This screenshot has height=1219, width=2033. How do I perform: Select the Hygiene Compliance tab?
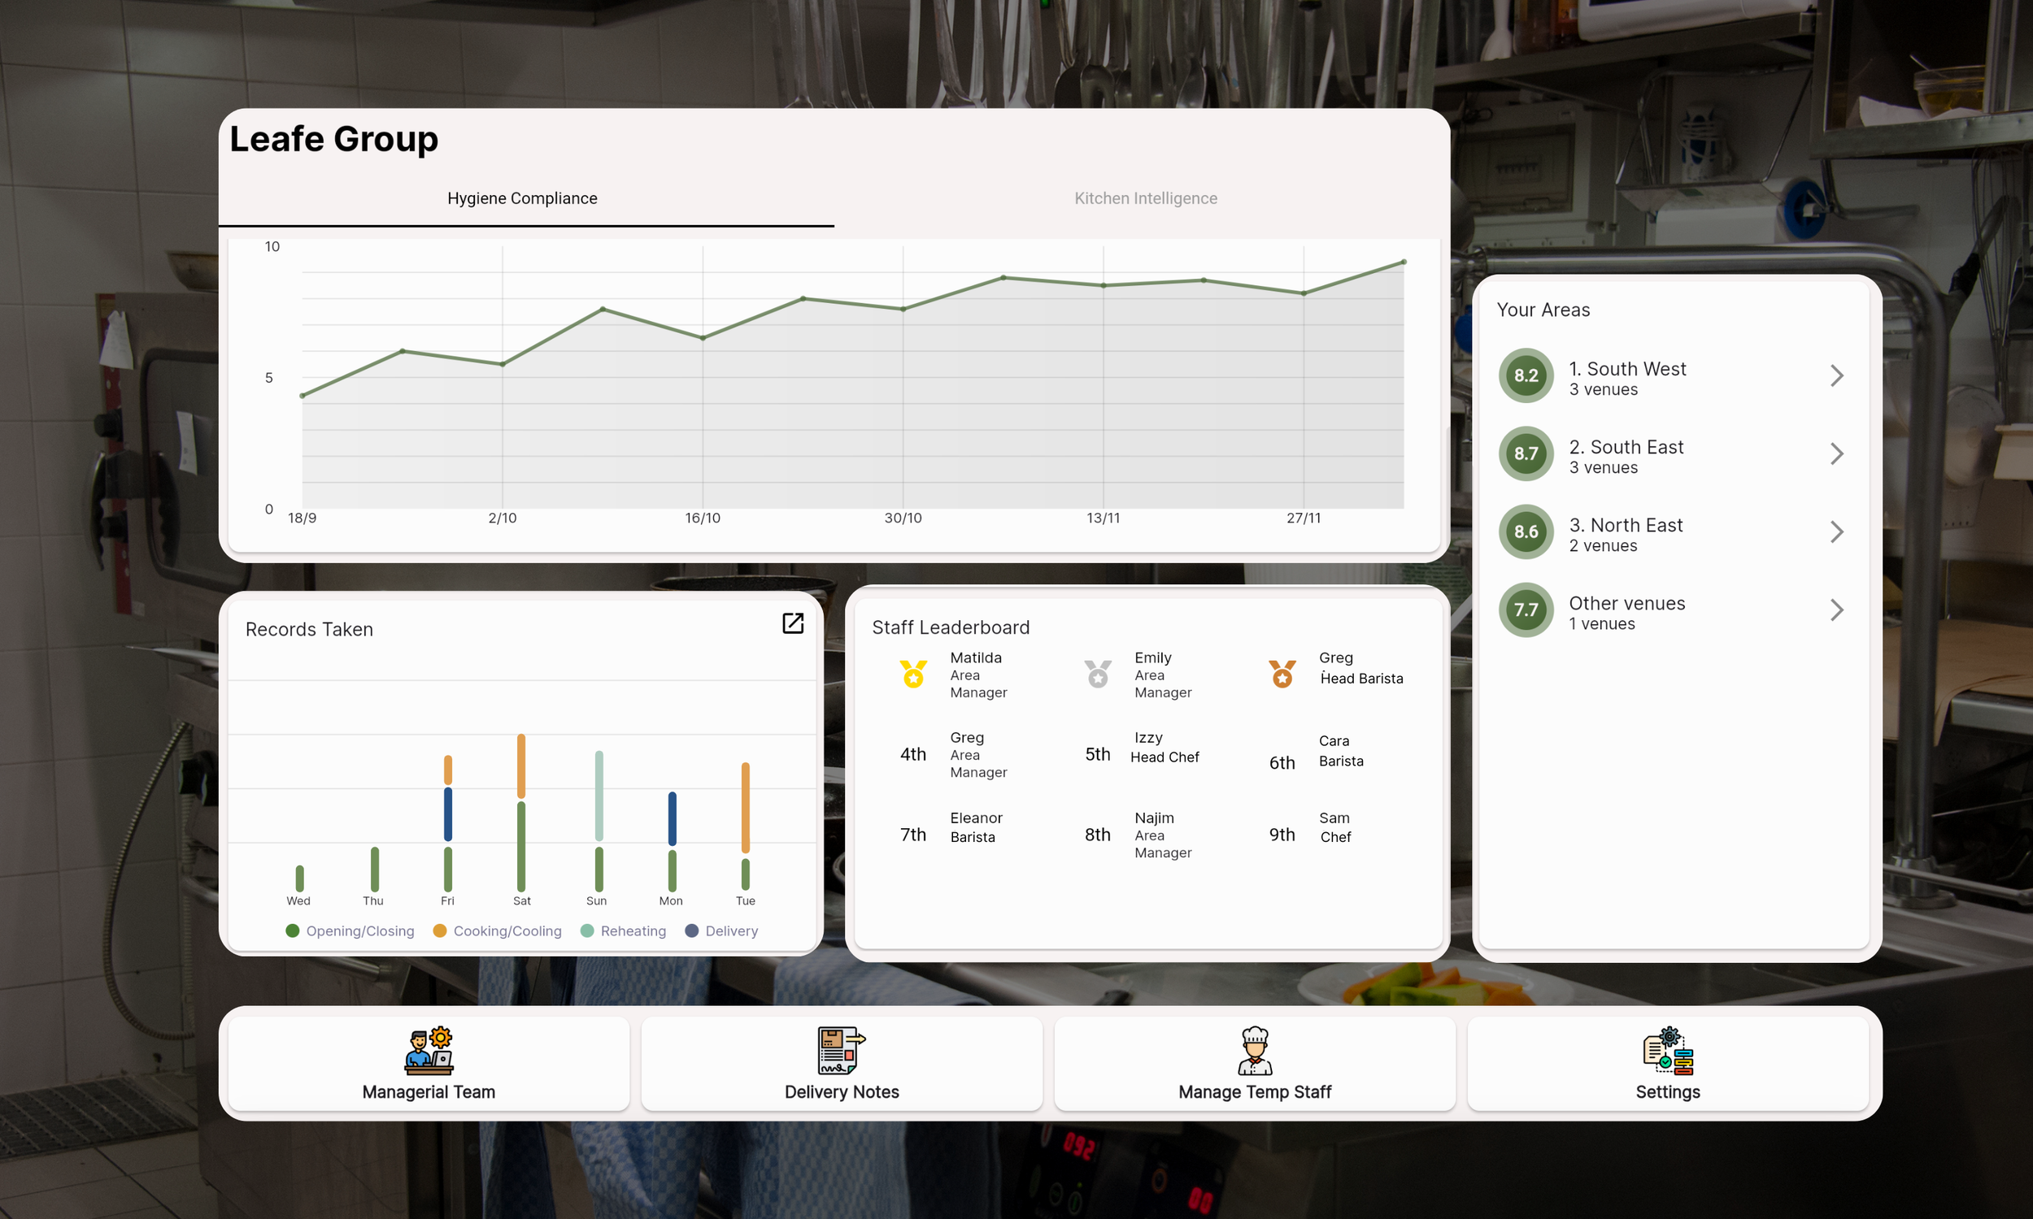522,199
